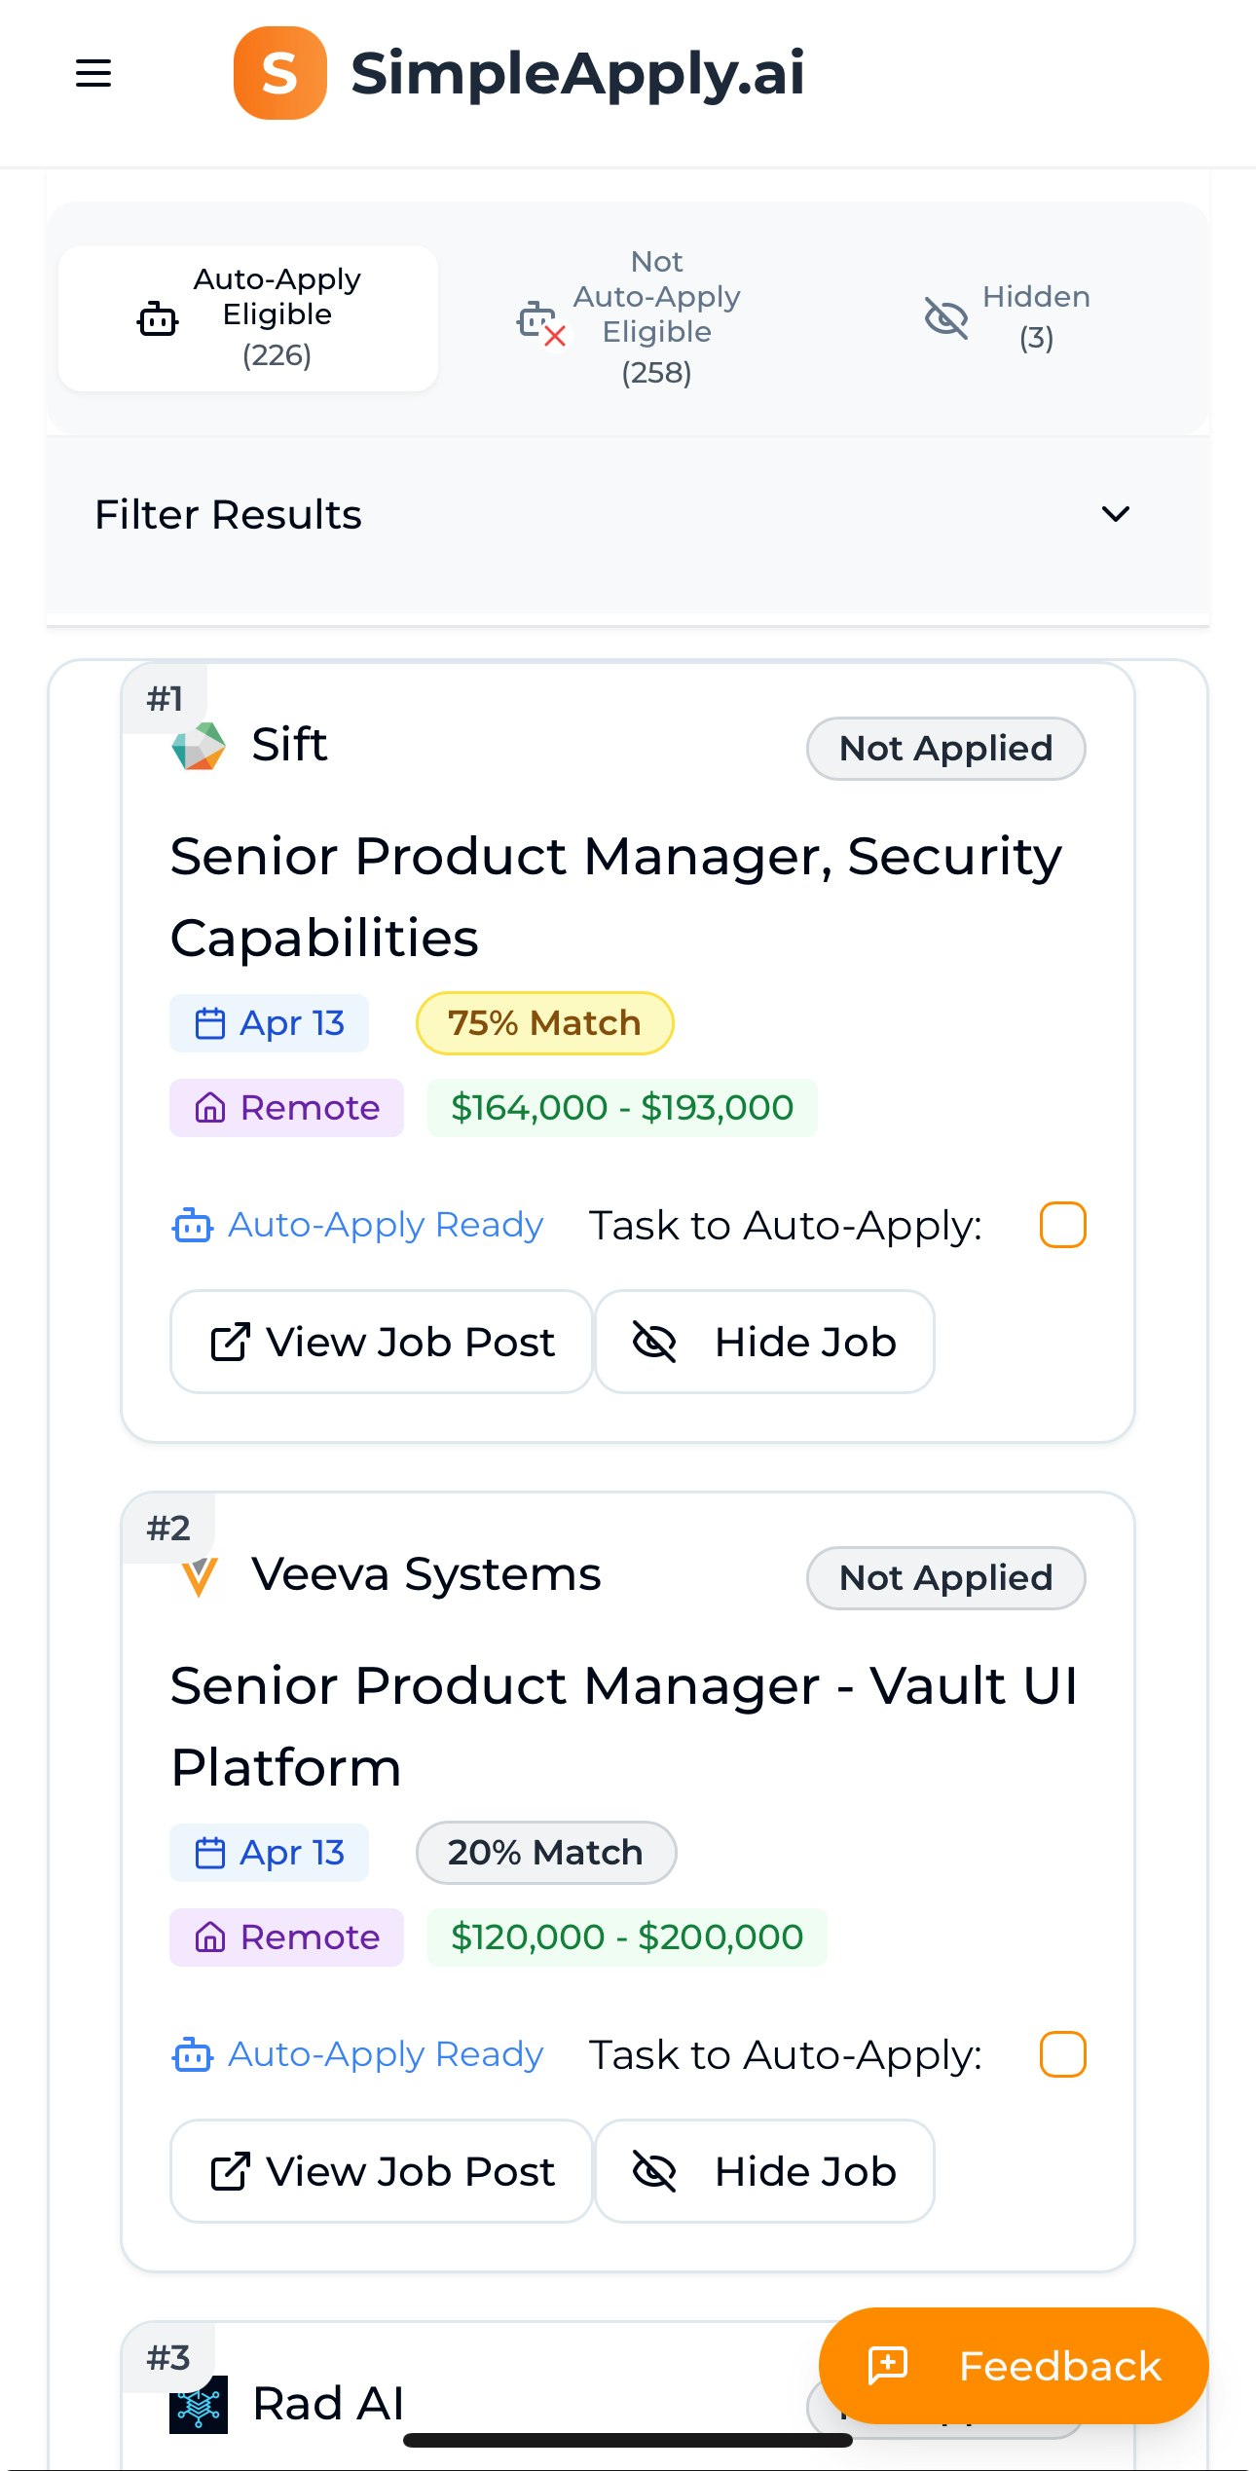Check Auto-Apply task box for Veeva job
This screenshot has height=2471, width=1256.
(1062, 2054)
